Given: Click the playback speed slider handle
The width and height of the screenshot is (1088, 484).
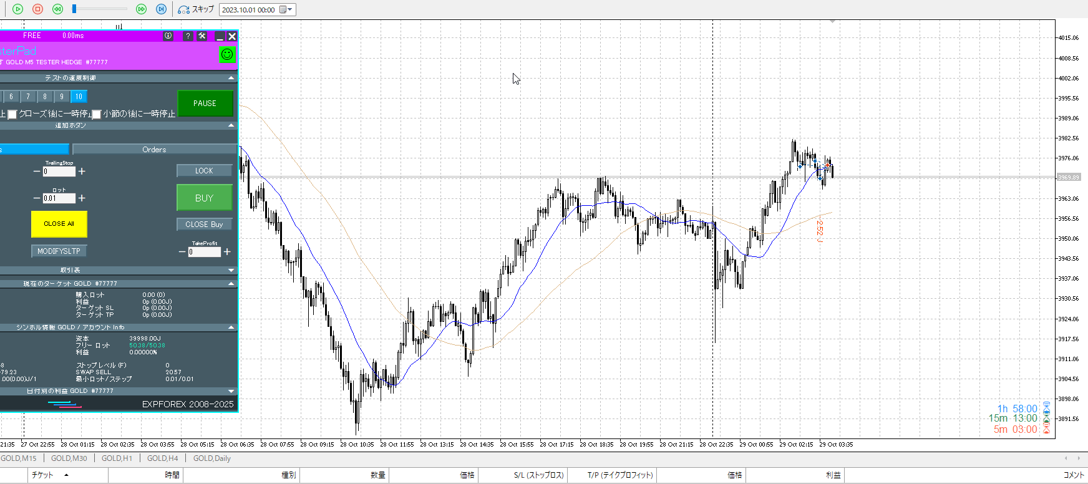Looking at the screenshot, I should tap(74, 9).
